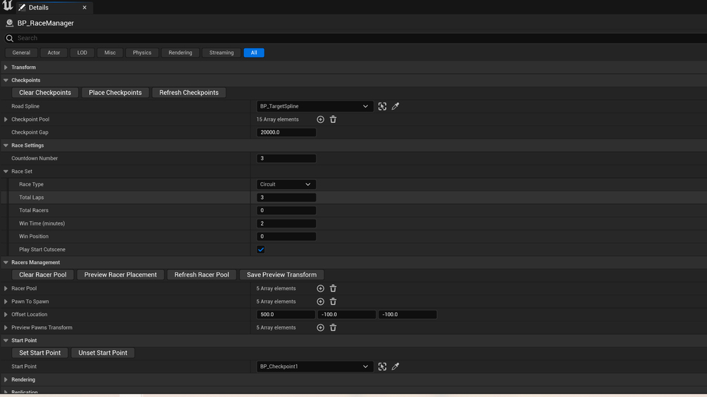Toggle the Play Start Cutscene checkbox
The image size is (707, 397).
(x=260, y=249)
